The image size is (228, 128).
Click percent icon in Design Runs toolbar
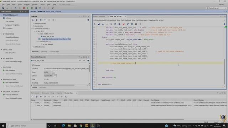pos(66,96)
